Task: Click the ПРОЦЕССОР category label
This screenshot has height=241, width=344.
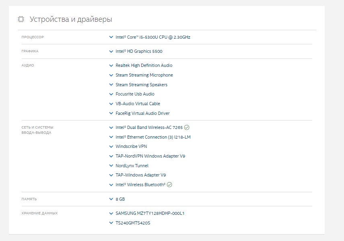Action: click(33, 37)
